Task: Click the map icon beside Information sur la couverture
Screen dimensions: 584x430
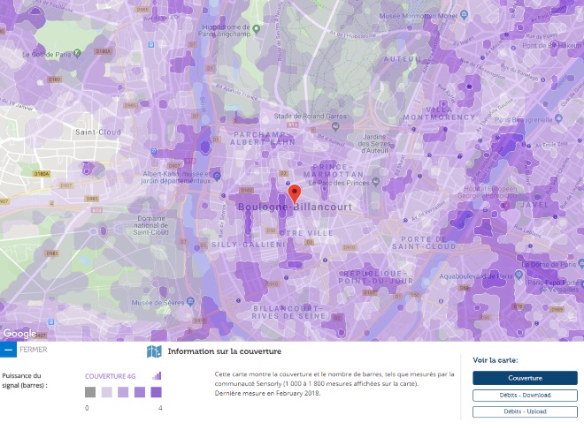Action: pyautogui.click(x=155, y=351)
